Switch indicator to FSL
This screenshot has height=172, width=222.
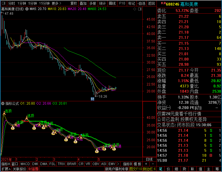tap(52, 164)
